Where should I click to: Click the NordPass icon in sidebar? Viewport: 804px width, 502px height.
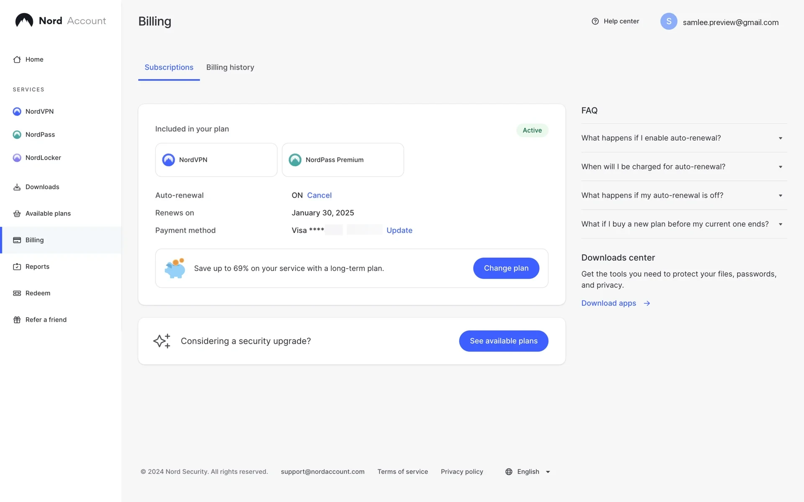(x=17, y=135)
